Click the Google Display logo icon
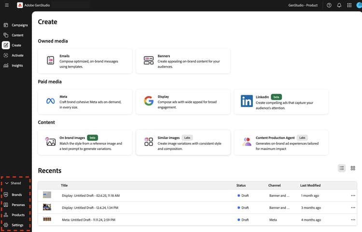Image resolution: width=362 pixels, height=232 pixels. [149, 101]
